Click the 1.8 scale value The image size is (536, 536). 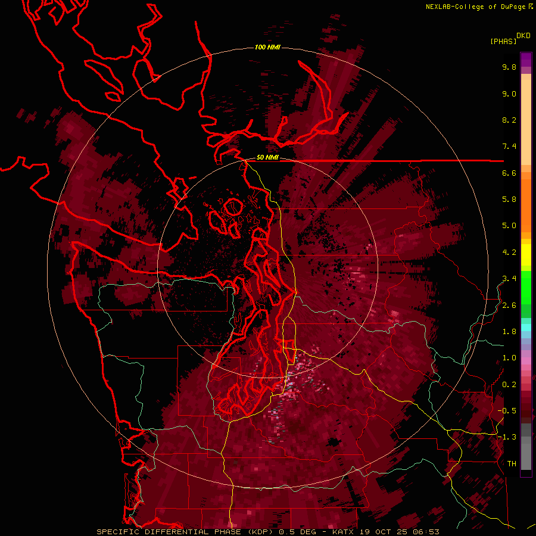(x=509, y=332)
